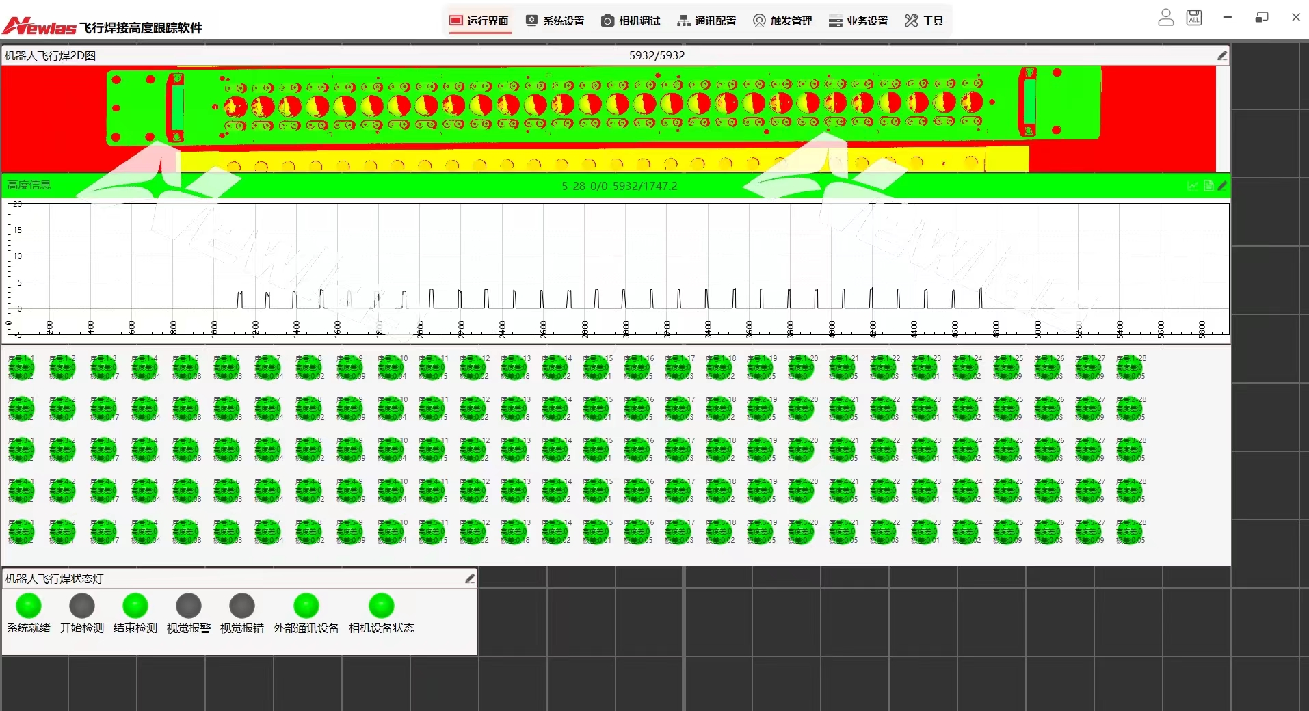The height and width of the screenshot is (711, 1309).
Task: Open the 工具 menu
Action: tap(924, 21)
